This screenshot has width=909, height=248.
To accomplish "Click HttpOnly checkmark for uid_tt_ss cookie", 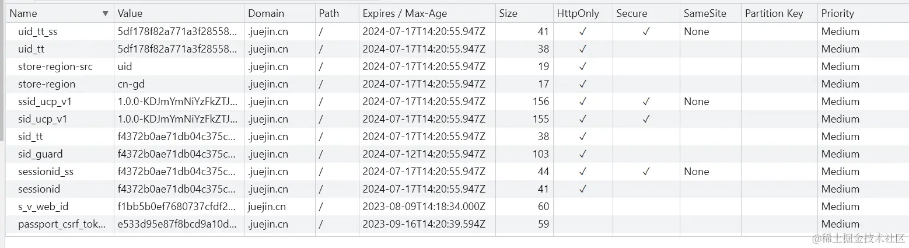I will point(582,32).
